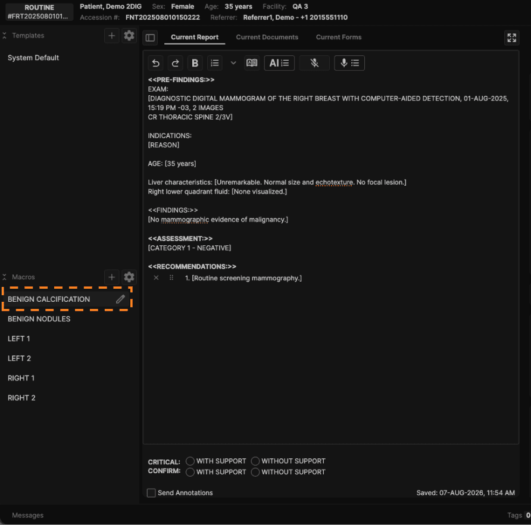Add a new macro with plus button

click(x=112, y=277)
